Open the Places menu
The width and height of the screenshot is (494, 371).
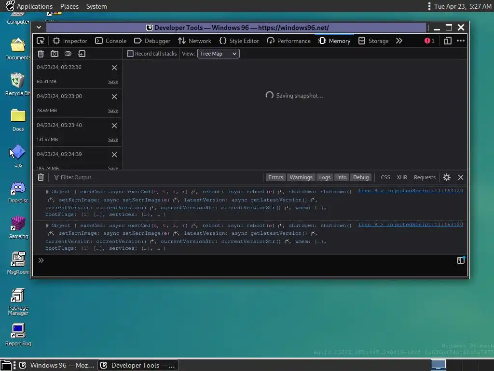point(69,6)
